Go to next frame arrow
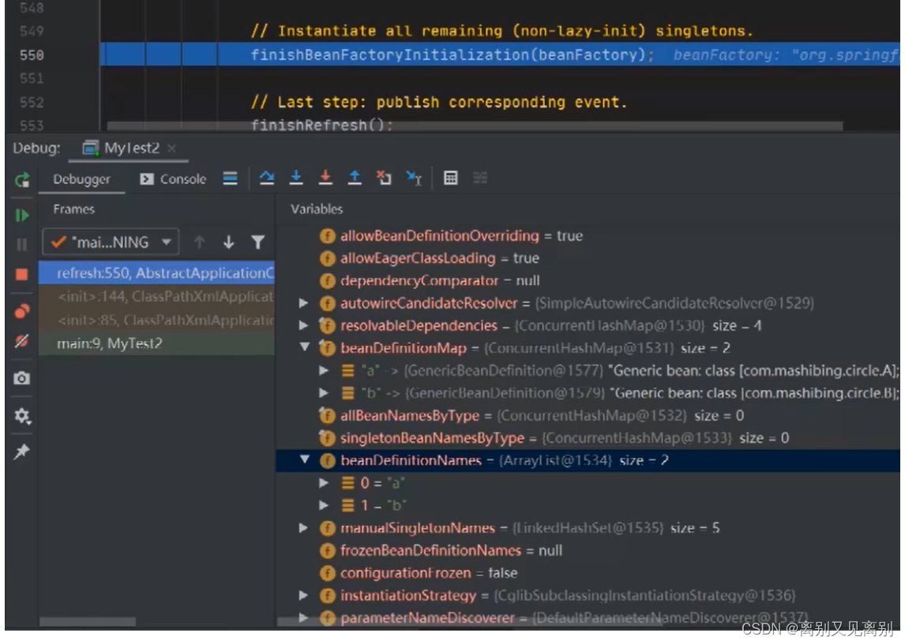Screen dimensions: 905x644 (229, 242)
